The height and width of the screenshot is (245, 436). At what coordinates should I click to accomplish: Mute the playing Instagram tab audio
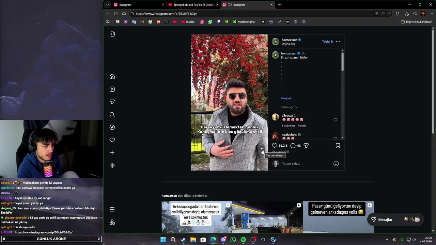[230, 5]
